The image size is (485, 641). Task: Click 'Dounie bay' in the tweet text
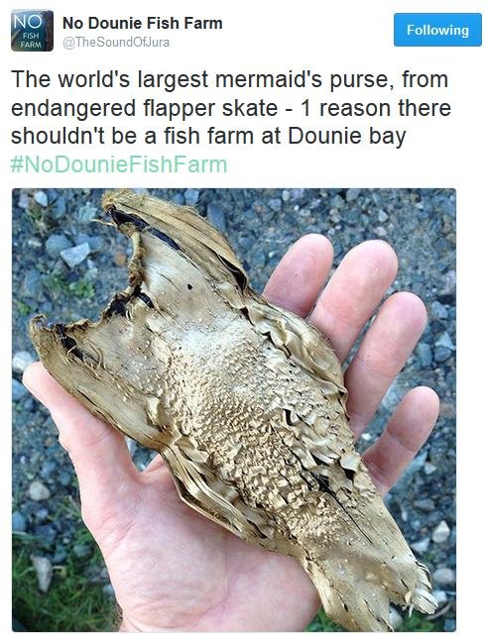[347, 136]
